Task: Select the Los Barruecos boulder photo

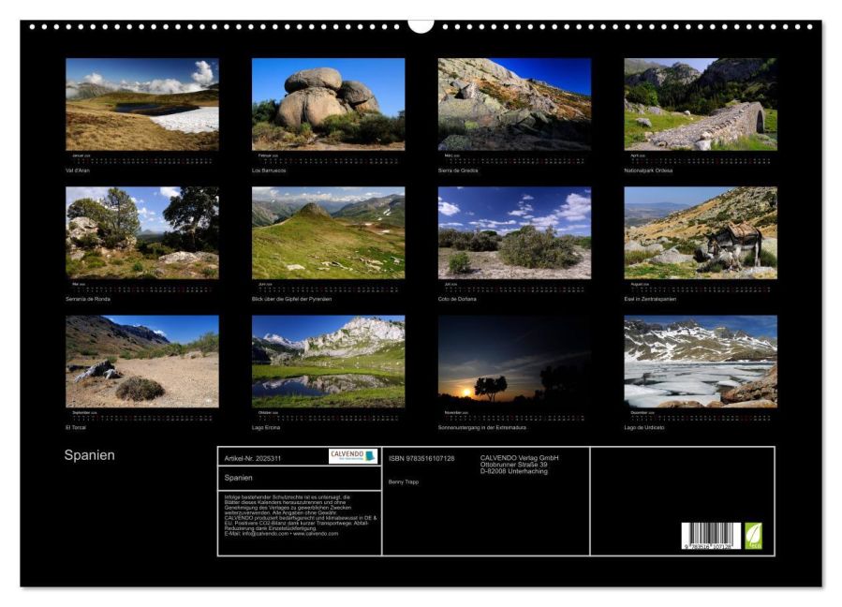Action: 328,104
